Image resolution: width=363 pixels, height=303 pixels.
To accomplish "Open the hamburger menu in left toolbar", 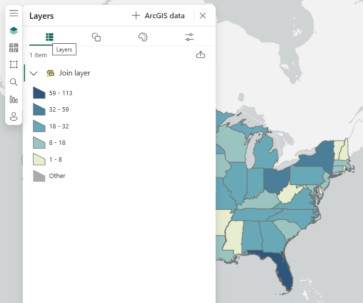I will tap(13, 13).
